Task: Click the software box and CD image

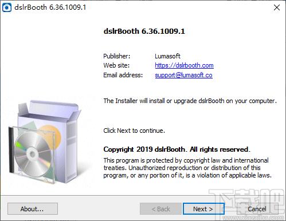Action: coord(45,141)
